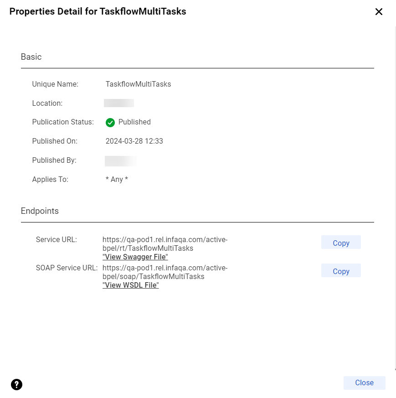
Task: Click the Published By label
Action: coord(54,160)
